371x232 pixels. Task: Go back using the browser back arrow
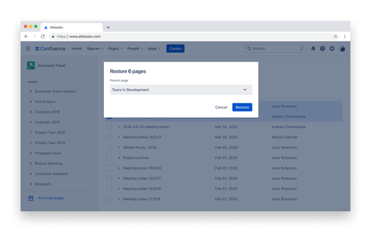tap(26, 36)
